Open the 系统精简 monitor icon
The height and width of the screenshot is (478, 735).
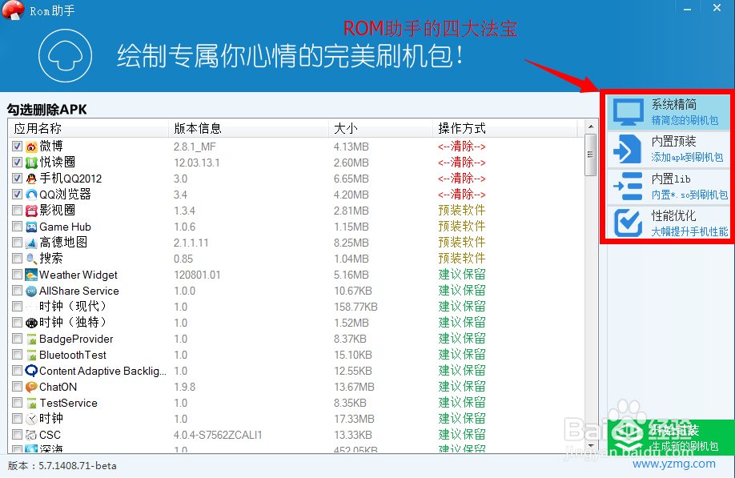point(629,112)
